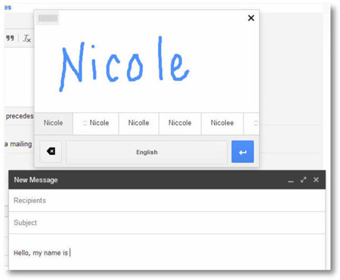Image resolution: width=340 pixels, height=280 pixels.
Task: Choose the 'Nicolee' suggestion
Action: pos(222,123)
